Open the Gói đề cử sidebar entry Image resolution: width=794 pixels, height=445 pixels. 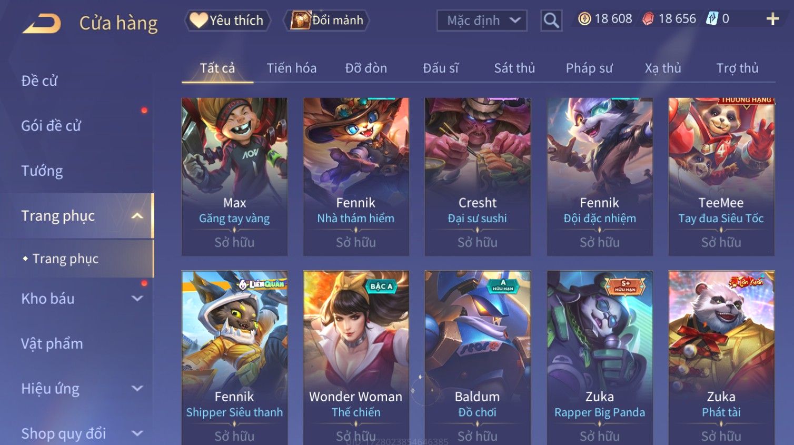(51, 126)
